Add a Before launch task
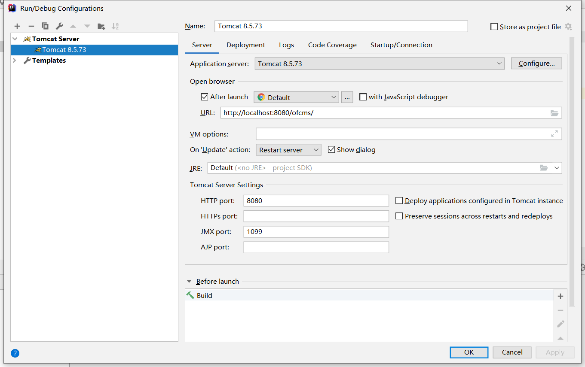 (560, 296)
